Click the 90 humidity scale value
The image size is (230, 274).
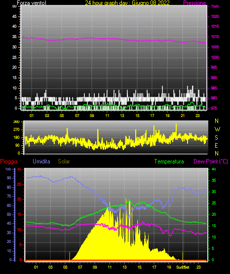[x=9, y=178]
